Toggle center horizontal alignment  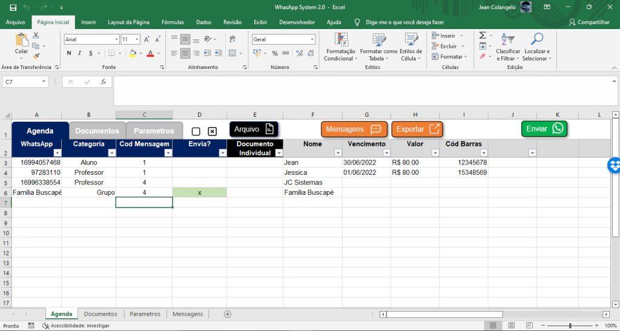185,53
